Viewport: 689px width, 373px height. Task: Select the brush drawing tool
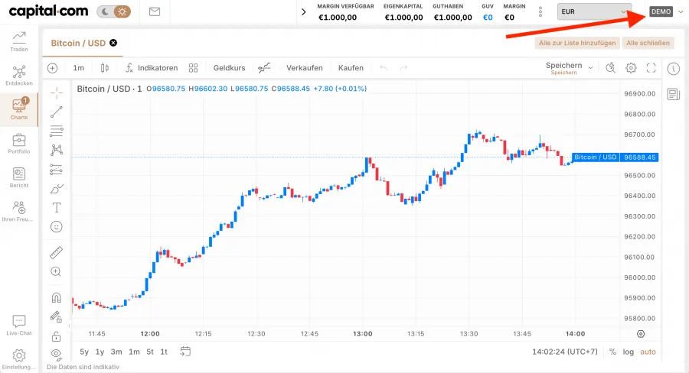57,189
